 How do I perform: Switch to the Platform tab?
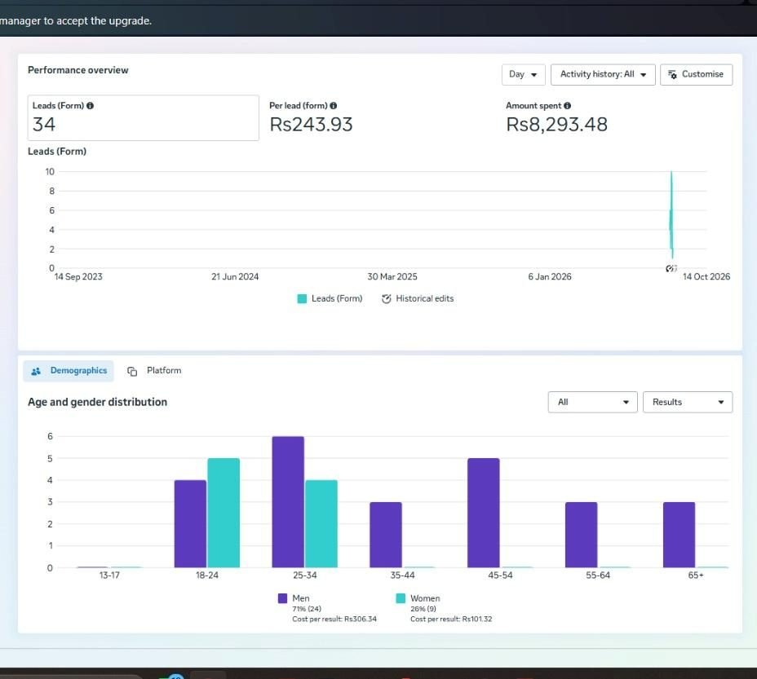154,371
